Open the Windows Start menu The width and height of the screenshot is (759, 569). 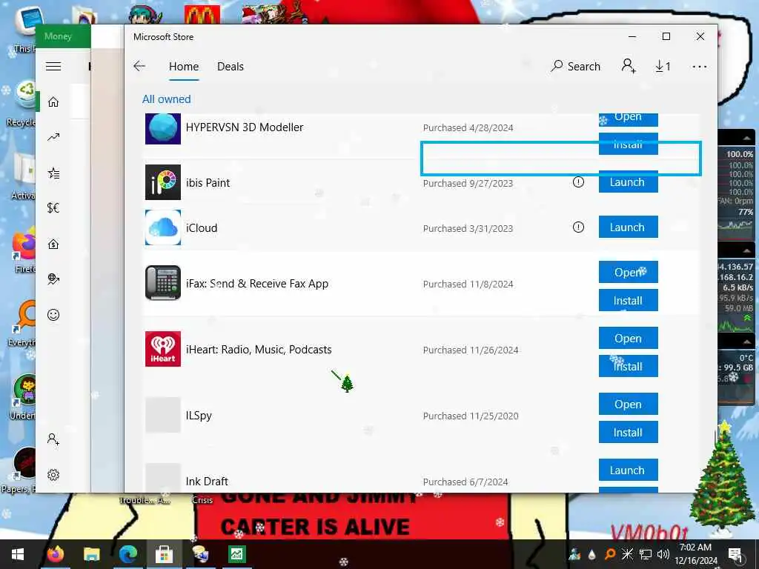pos(18,554)
